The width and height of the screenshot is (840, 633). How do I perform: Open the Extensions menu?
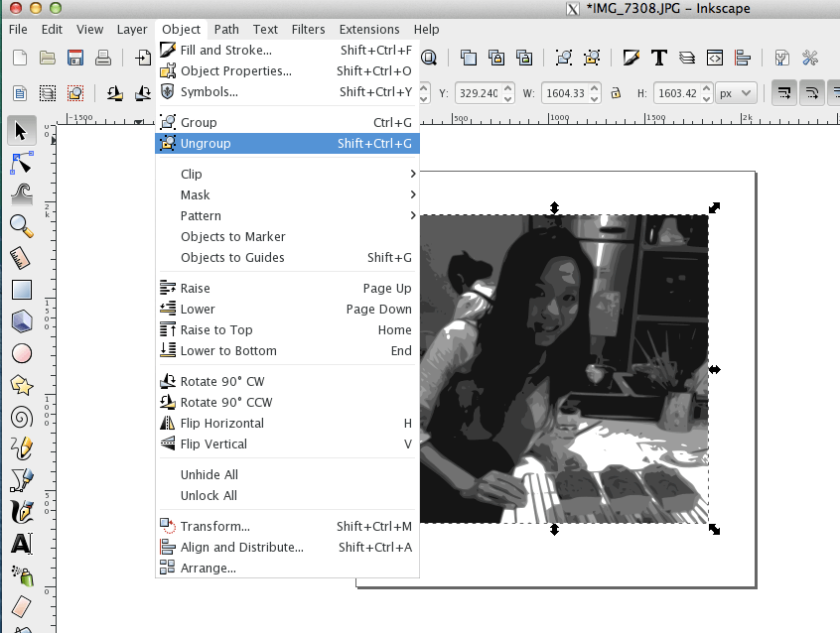[369, 29]
